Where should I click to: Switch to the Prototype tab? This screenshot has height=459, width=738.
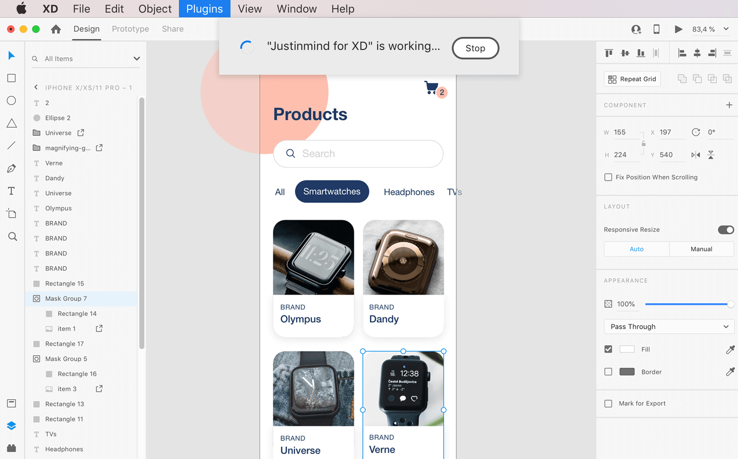point(130,29)
